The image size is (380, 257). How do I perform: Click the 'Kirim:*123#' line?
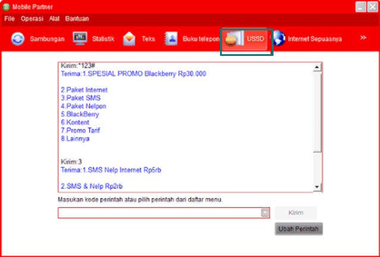click(78, 65)
